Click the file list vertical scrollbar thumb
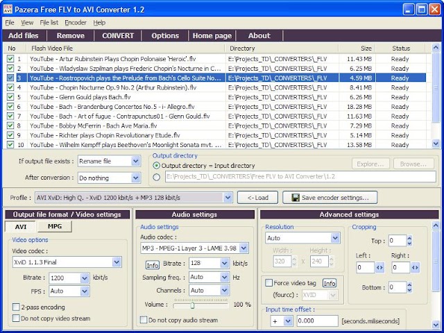The width and height of the screenshot is (444, 333). pos(436,87)
